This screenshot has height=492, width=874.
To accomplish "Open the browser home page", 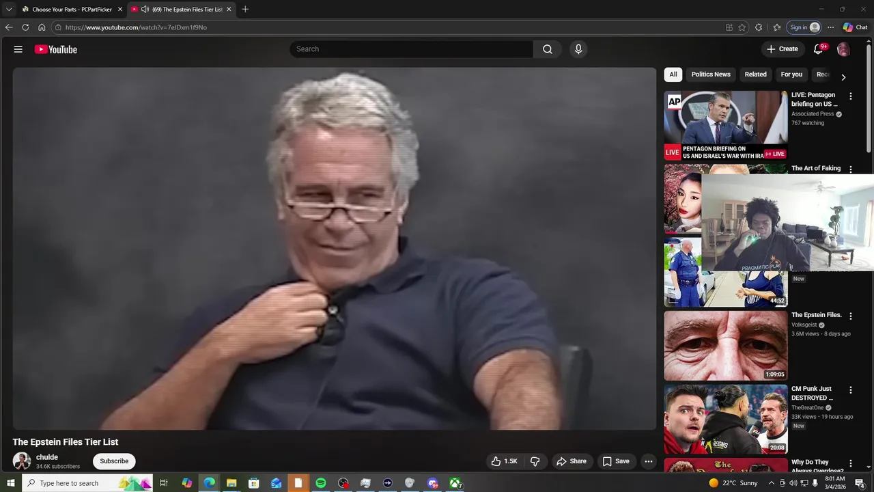I will coord(42,27).
